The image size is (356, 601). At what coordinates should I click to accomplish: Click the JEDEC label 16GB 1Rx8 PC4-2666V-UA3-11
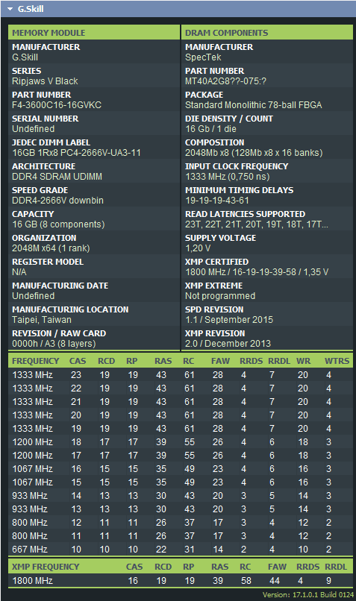pyautogui.click(x=76, y=153)
